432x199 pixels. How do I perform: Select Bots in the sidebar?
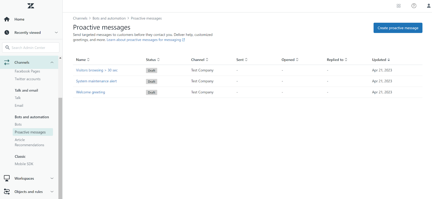[x=18, y=125]
